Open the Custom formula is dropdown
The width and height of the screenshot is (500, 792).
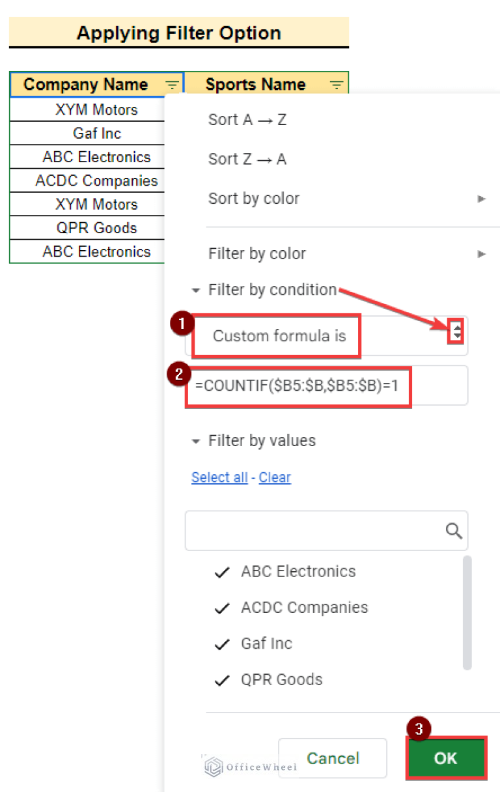pos(273,336)
